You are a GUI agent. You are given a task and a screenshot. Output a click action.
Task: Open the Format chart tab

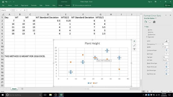[x=68, y=5]
